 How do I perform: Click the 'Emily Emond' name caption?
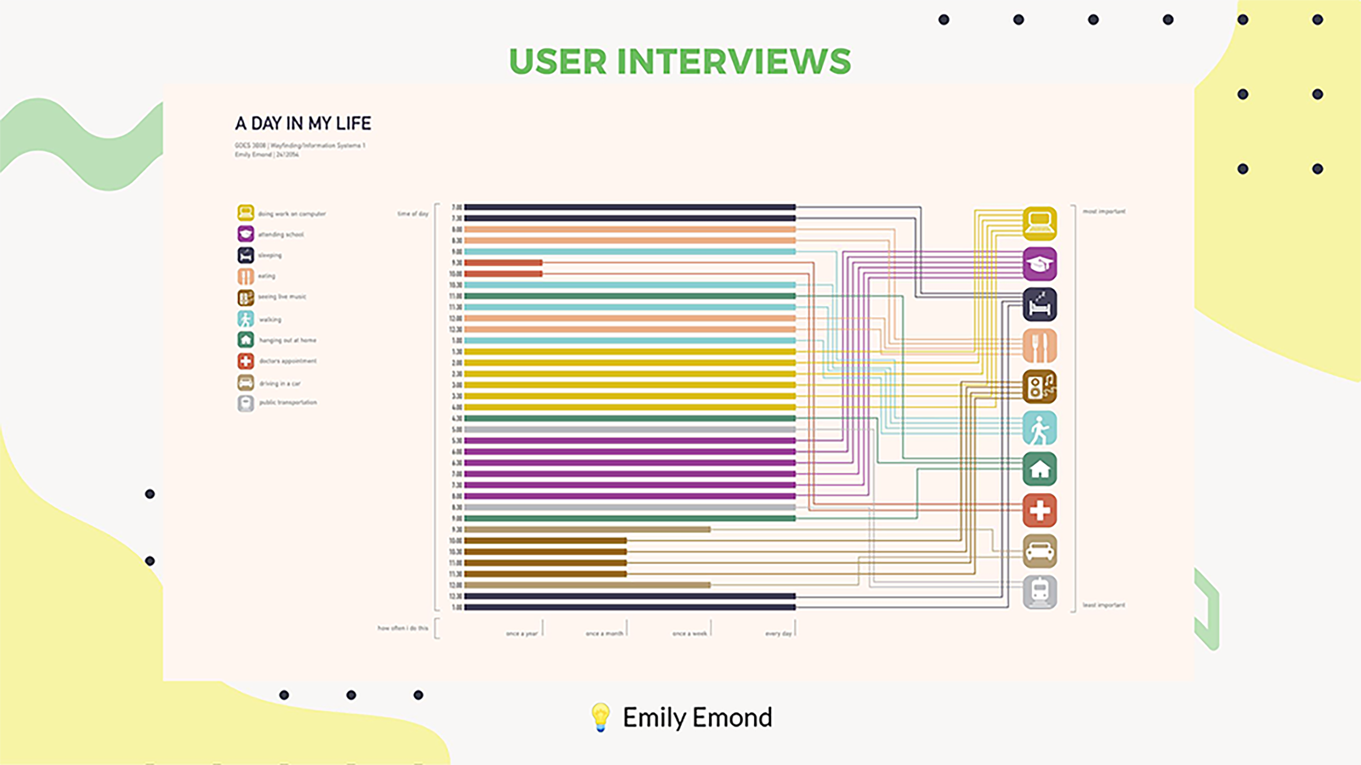[x=697, y=717]
